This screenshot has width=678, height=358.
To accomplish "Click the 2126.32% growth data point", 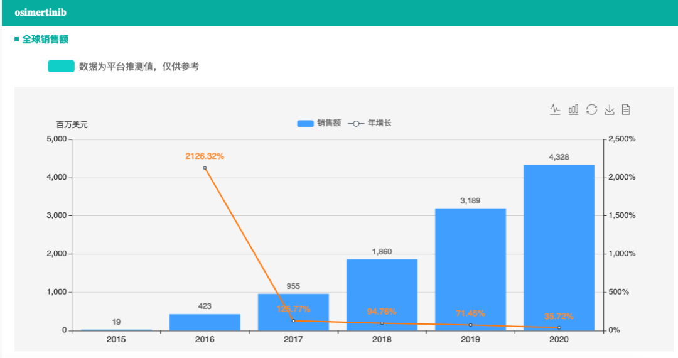I will point(205,168).
